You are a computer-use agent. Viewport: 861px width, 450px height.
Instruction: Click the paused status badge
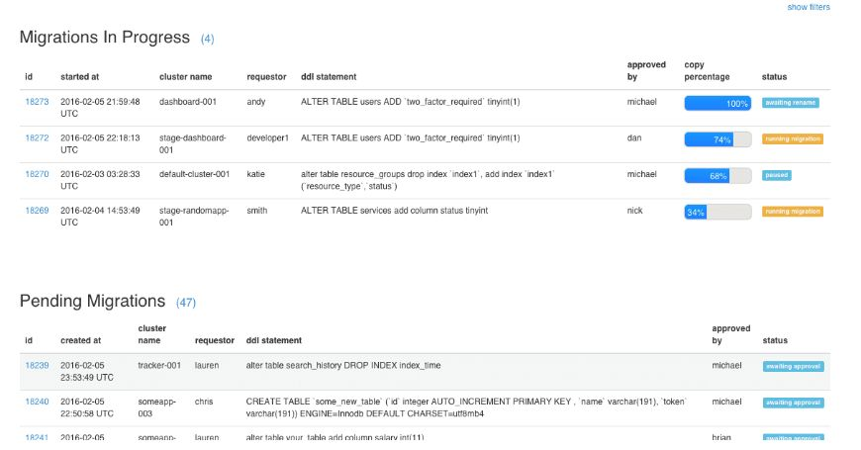777,175
